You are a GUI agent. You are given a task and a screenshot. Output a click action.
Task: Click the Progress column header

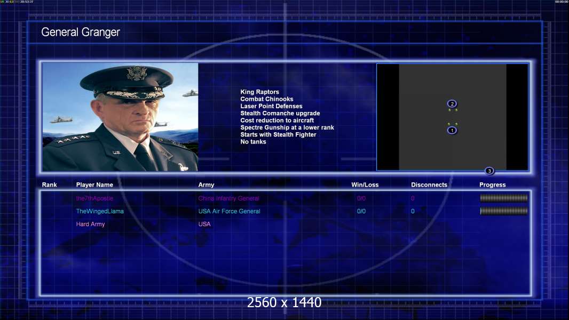(493, 185)
